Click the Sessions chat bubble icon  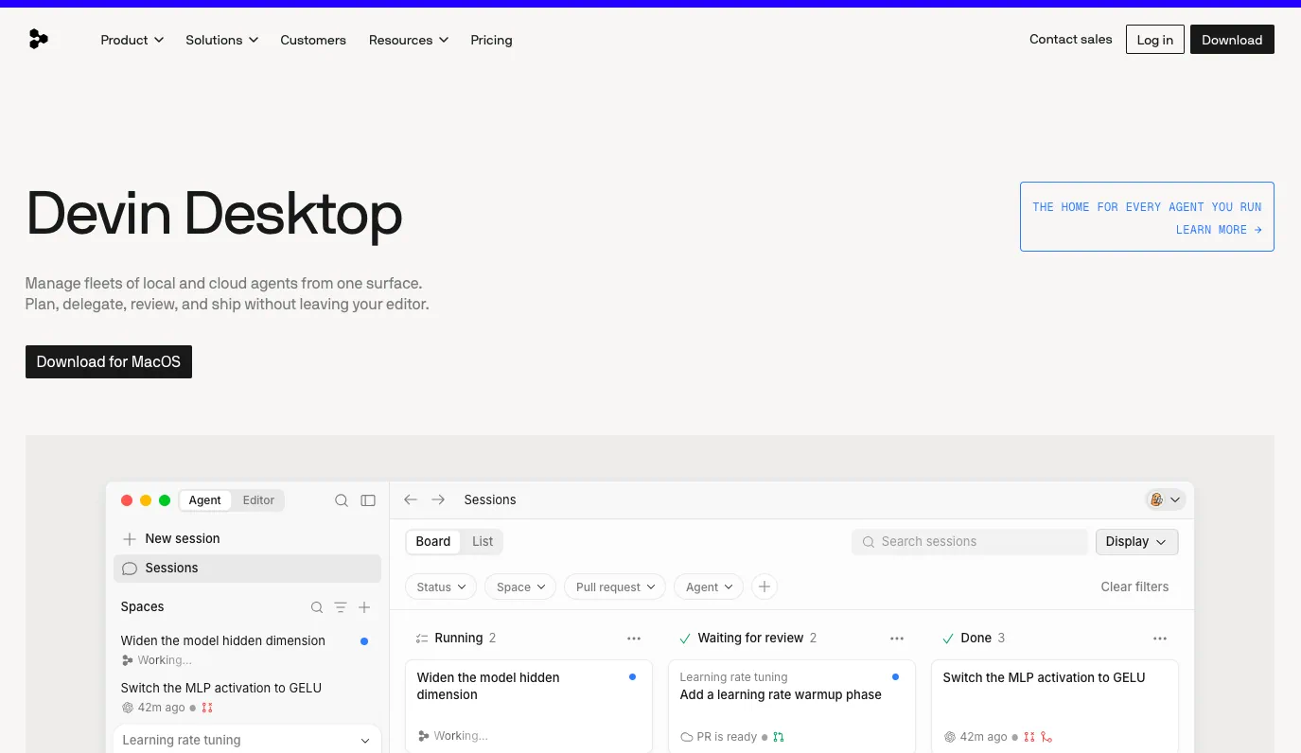pyautogui.click(x=130, y=569)
